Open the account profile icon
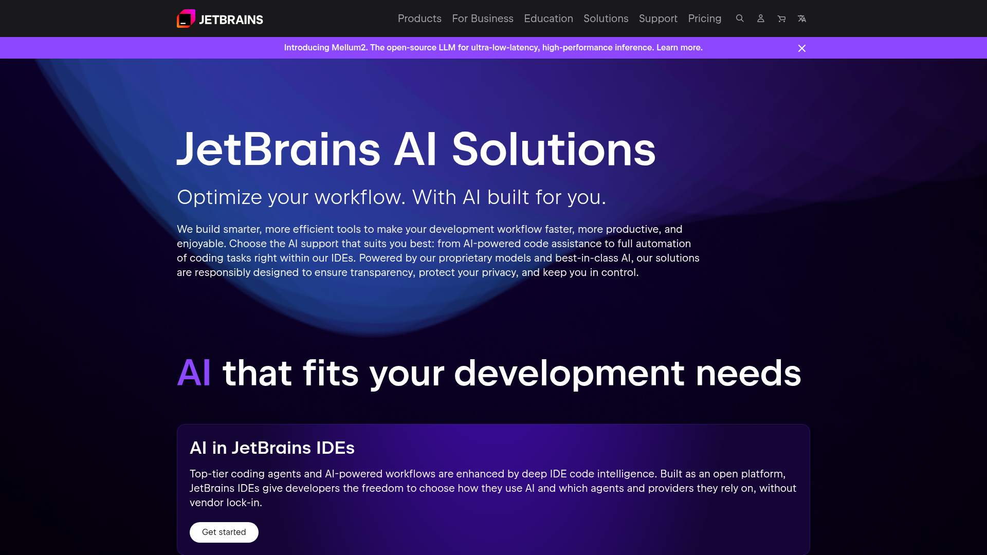 point(761,18)
